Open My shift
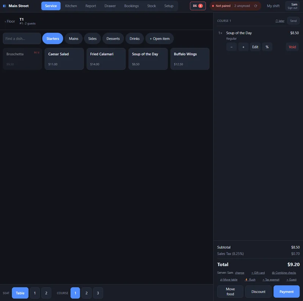The width and height of the screenshot is (303, 301). click(273, 6)
